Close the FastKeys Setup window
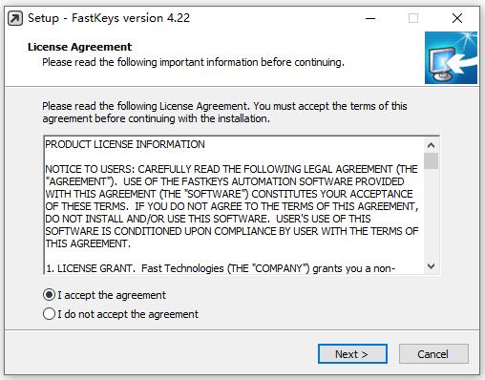This screenshot has width=485, height=380. tap(457, 18)
